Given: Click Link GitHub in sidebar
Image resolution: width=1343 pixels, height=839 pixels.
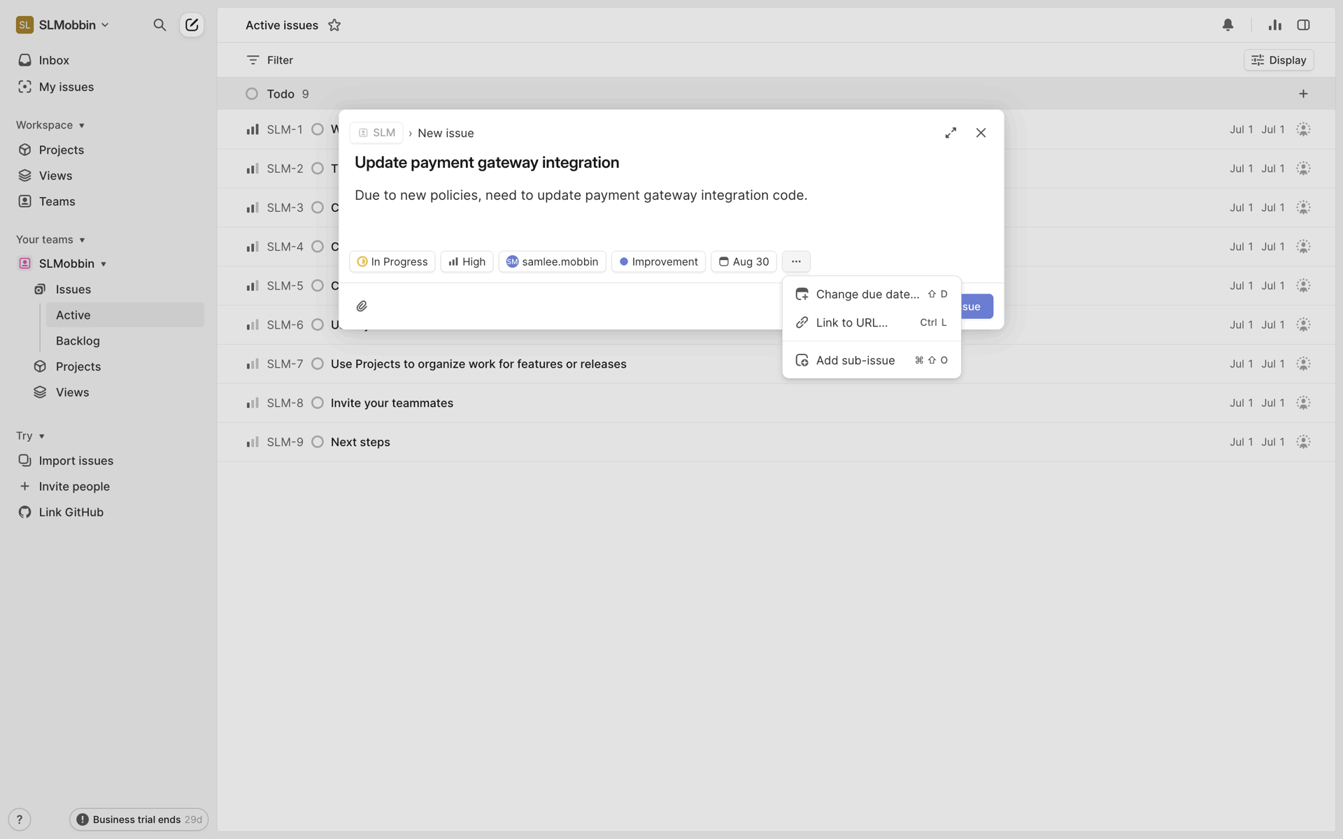Looking at the screenshot, I should (x=71, y=512).
